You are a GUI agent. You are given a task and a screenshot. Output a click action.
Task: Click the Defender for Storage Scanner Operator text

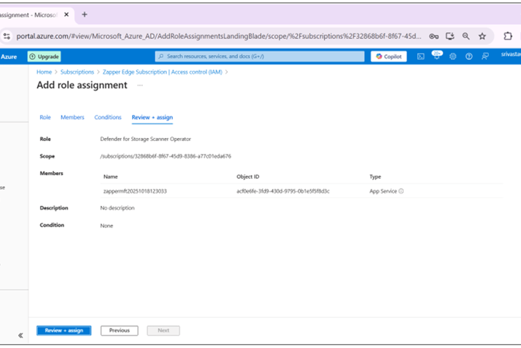pyautogui.click(x=146, y=139)
